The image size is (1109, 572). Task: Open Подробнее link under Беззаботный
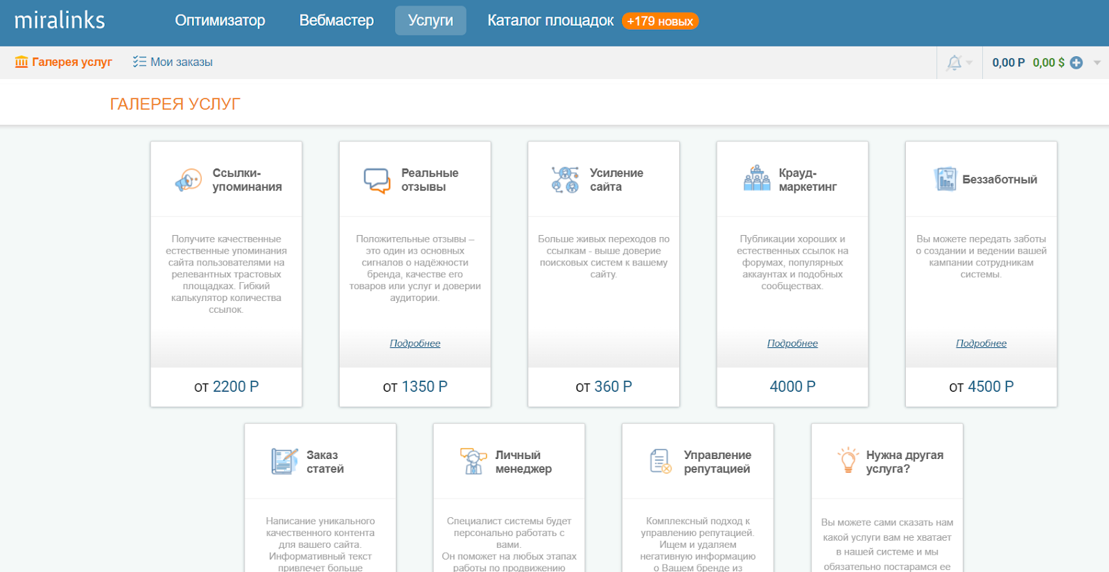981,343
